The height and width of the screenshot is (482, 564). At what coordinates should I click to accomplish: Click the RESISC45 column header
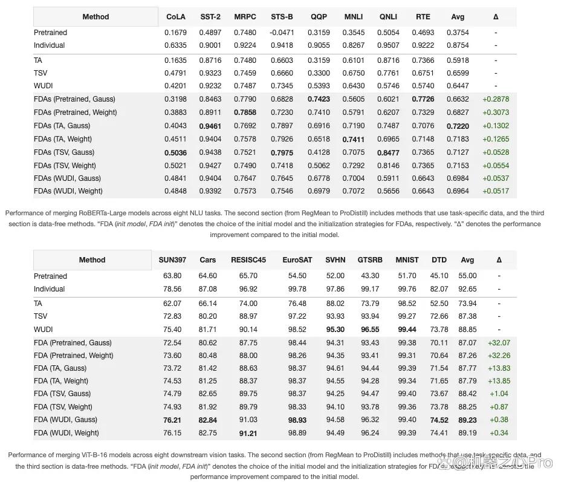point(248,260)
